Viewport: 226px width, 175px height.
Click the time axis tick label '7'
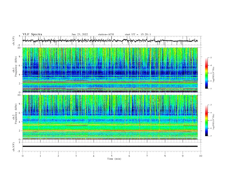click(147, 156)
